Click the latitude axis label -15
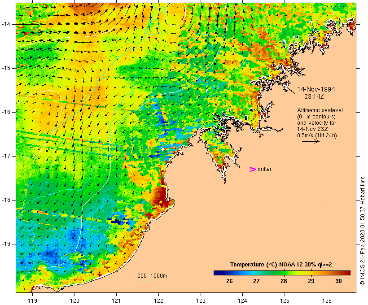The height and width of the screenshot is (305, 368). click(5, 68)
